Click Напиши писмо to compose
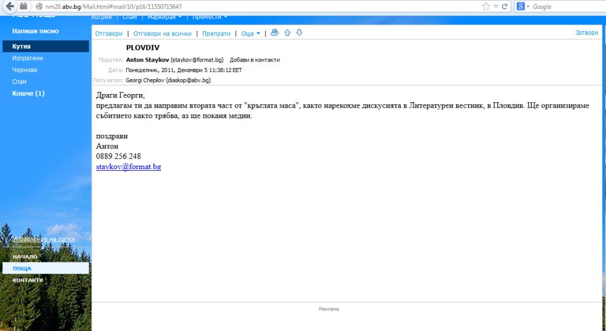Image resolution: width=606 pixels, height=331 pixels. [x=36, y=31]
